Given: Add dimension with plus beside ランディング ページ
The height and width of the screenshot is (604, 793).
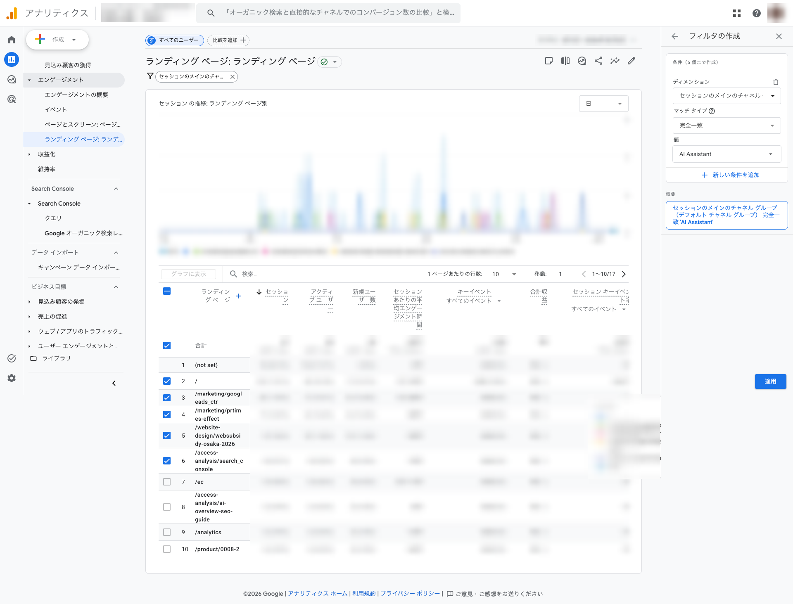Looking at the screenshot, I should point(238,296).
